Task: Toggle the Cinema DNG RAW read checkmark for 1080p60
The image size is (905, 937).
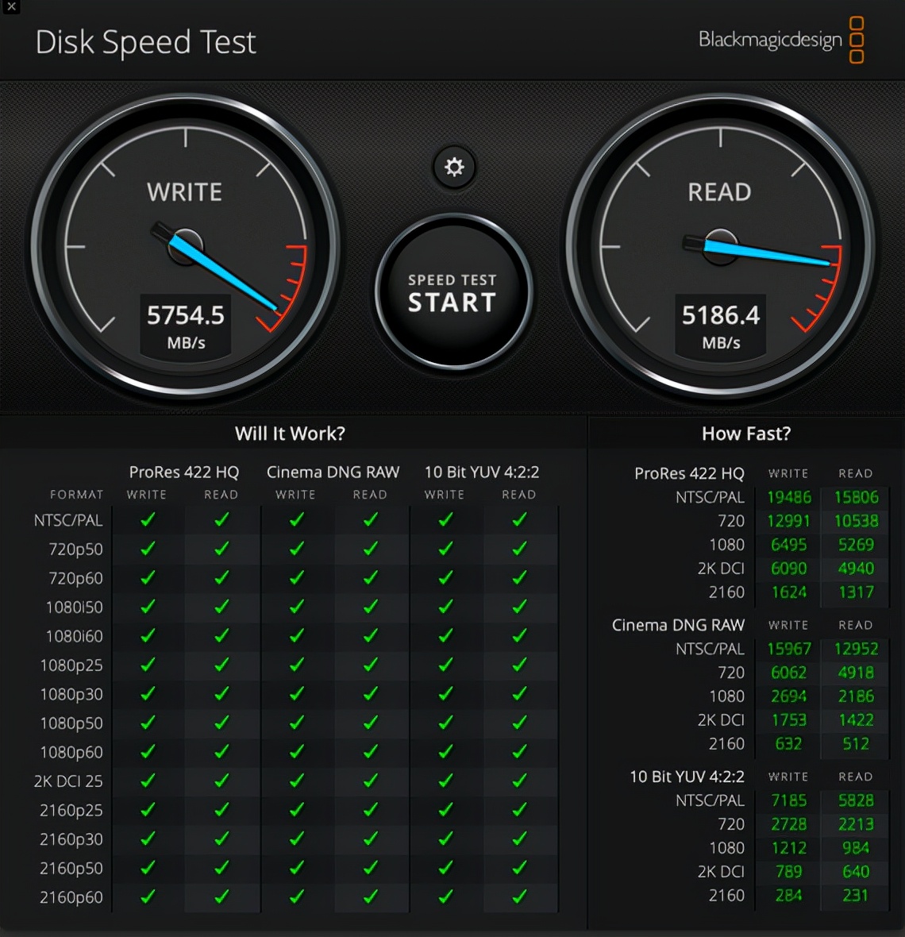Action: click(371, 752)
